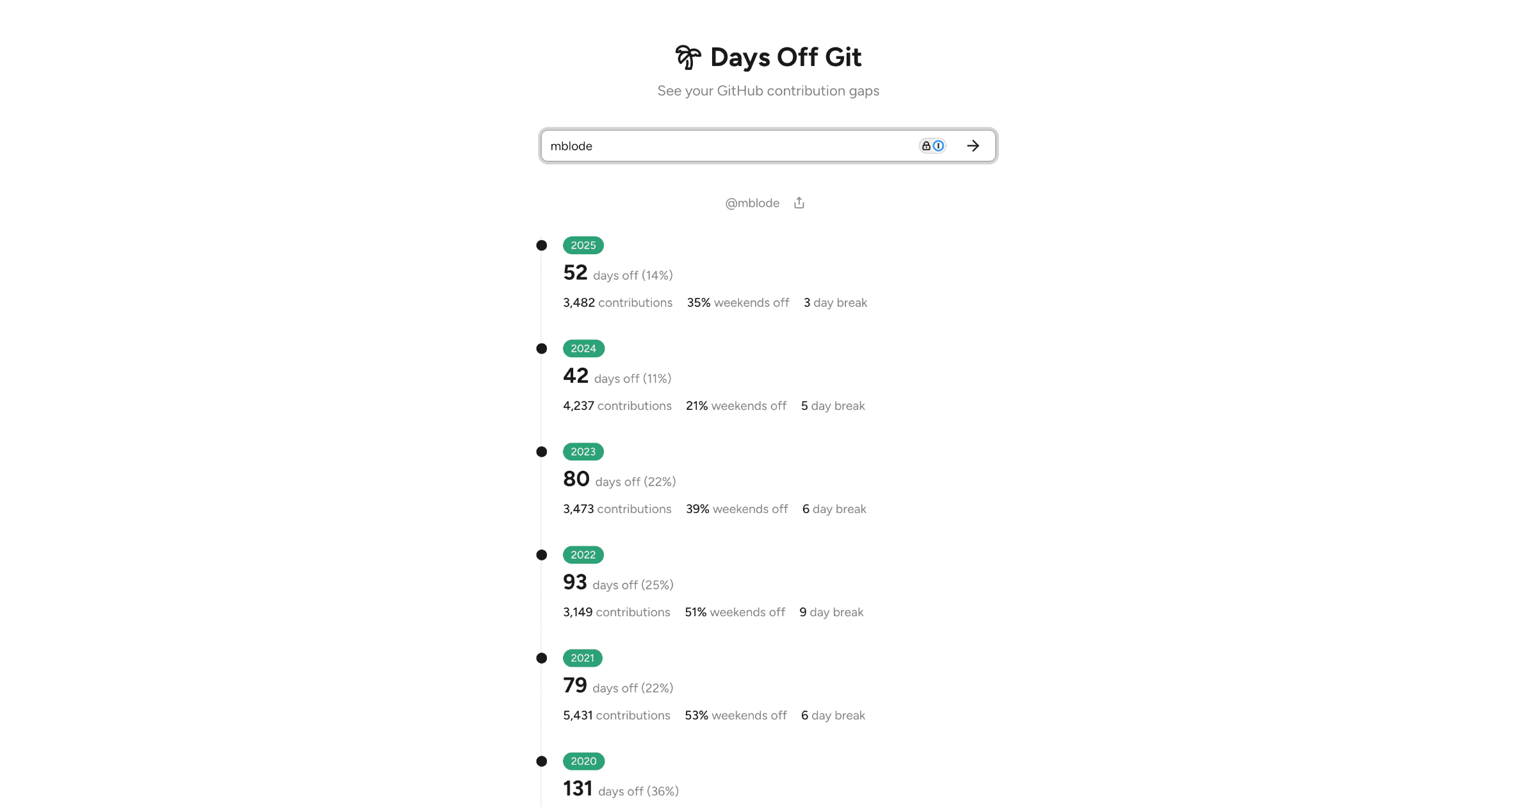The width and height of the screenshot is (1537, 807).
Task: Click the timeline dot beside the 2022 badge
Action: coord(541,554)
